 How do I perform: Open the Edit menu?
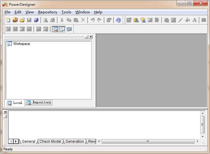pos(18,12)
